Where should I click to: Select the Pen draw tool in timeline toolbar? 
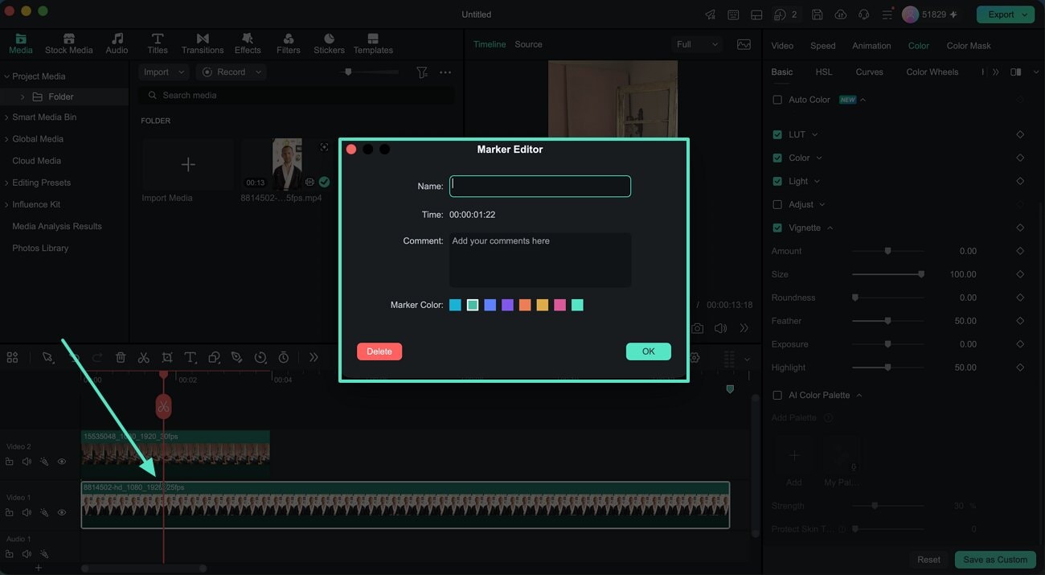[236, 357]
